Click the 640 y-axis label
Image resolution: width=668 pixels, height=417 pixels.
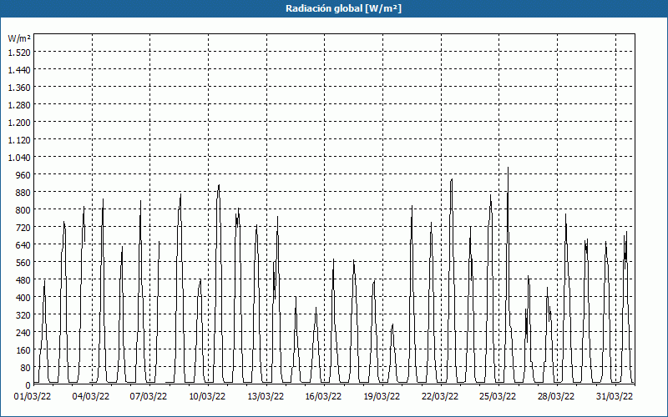coord(23,245)
